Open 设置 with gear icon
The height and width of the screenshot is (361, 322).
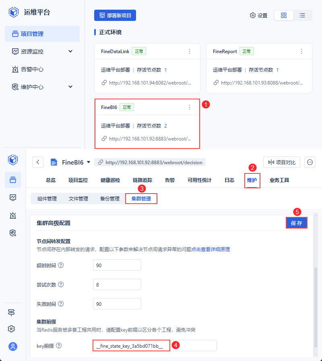click(x=259, y=15)
